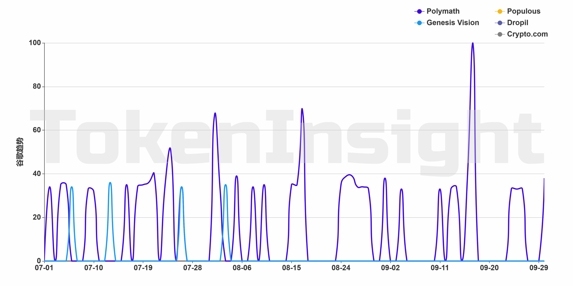
Task: Click the 20 y-axis label
Action: (x=37, y=217)
